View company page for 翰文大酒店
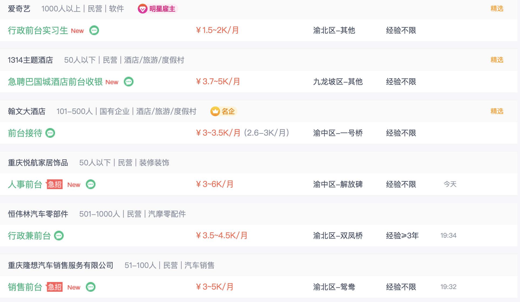 (x=27, y=111)
